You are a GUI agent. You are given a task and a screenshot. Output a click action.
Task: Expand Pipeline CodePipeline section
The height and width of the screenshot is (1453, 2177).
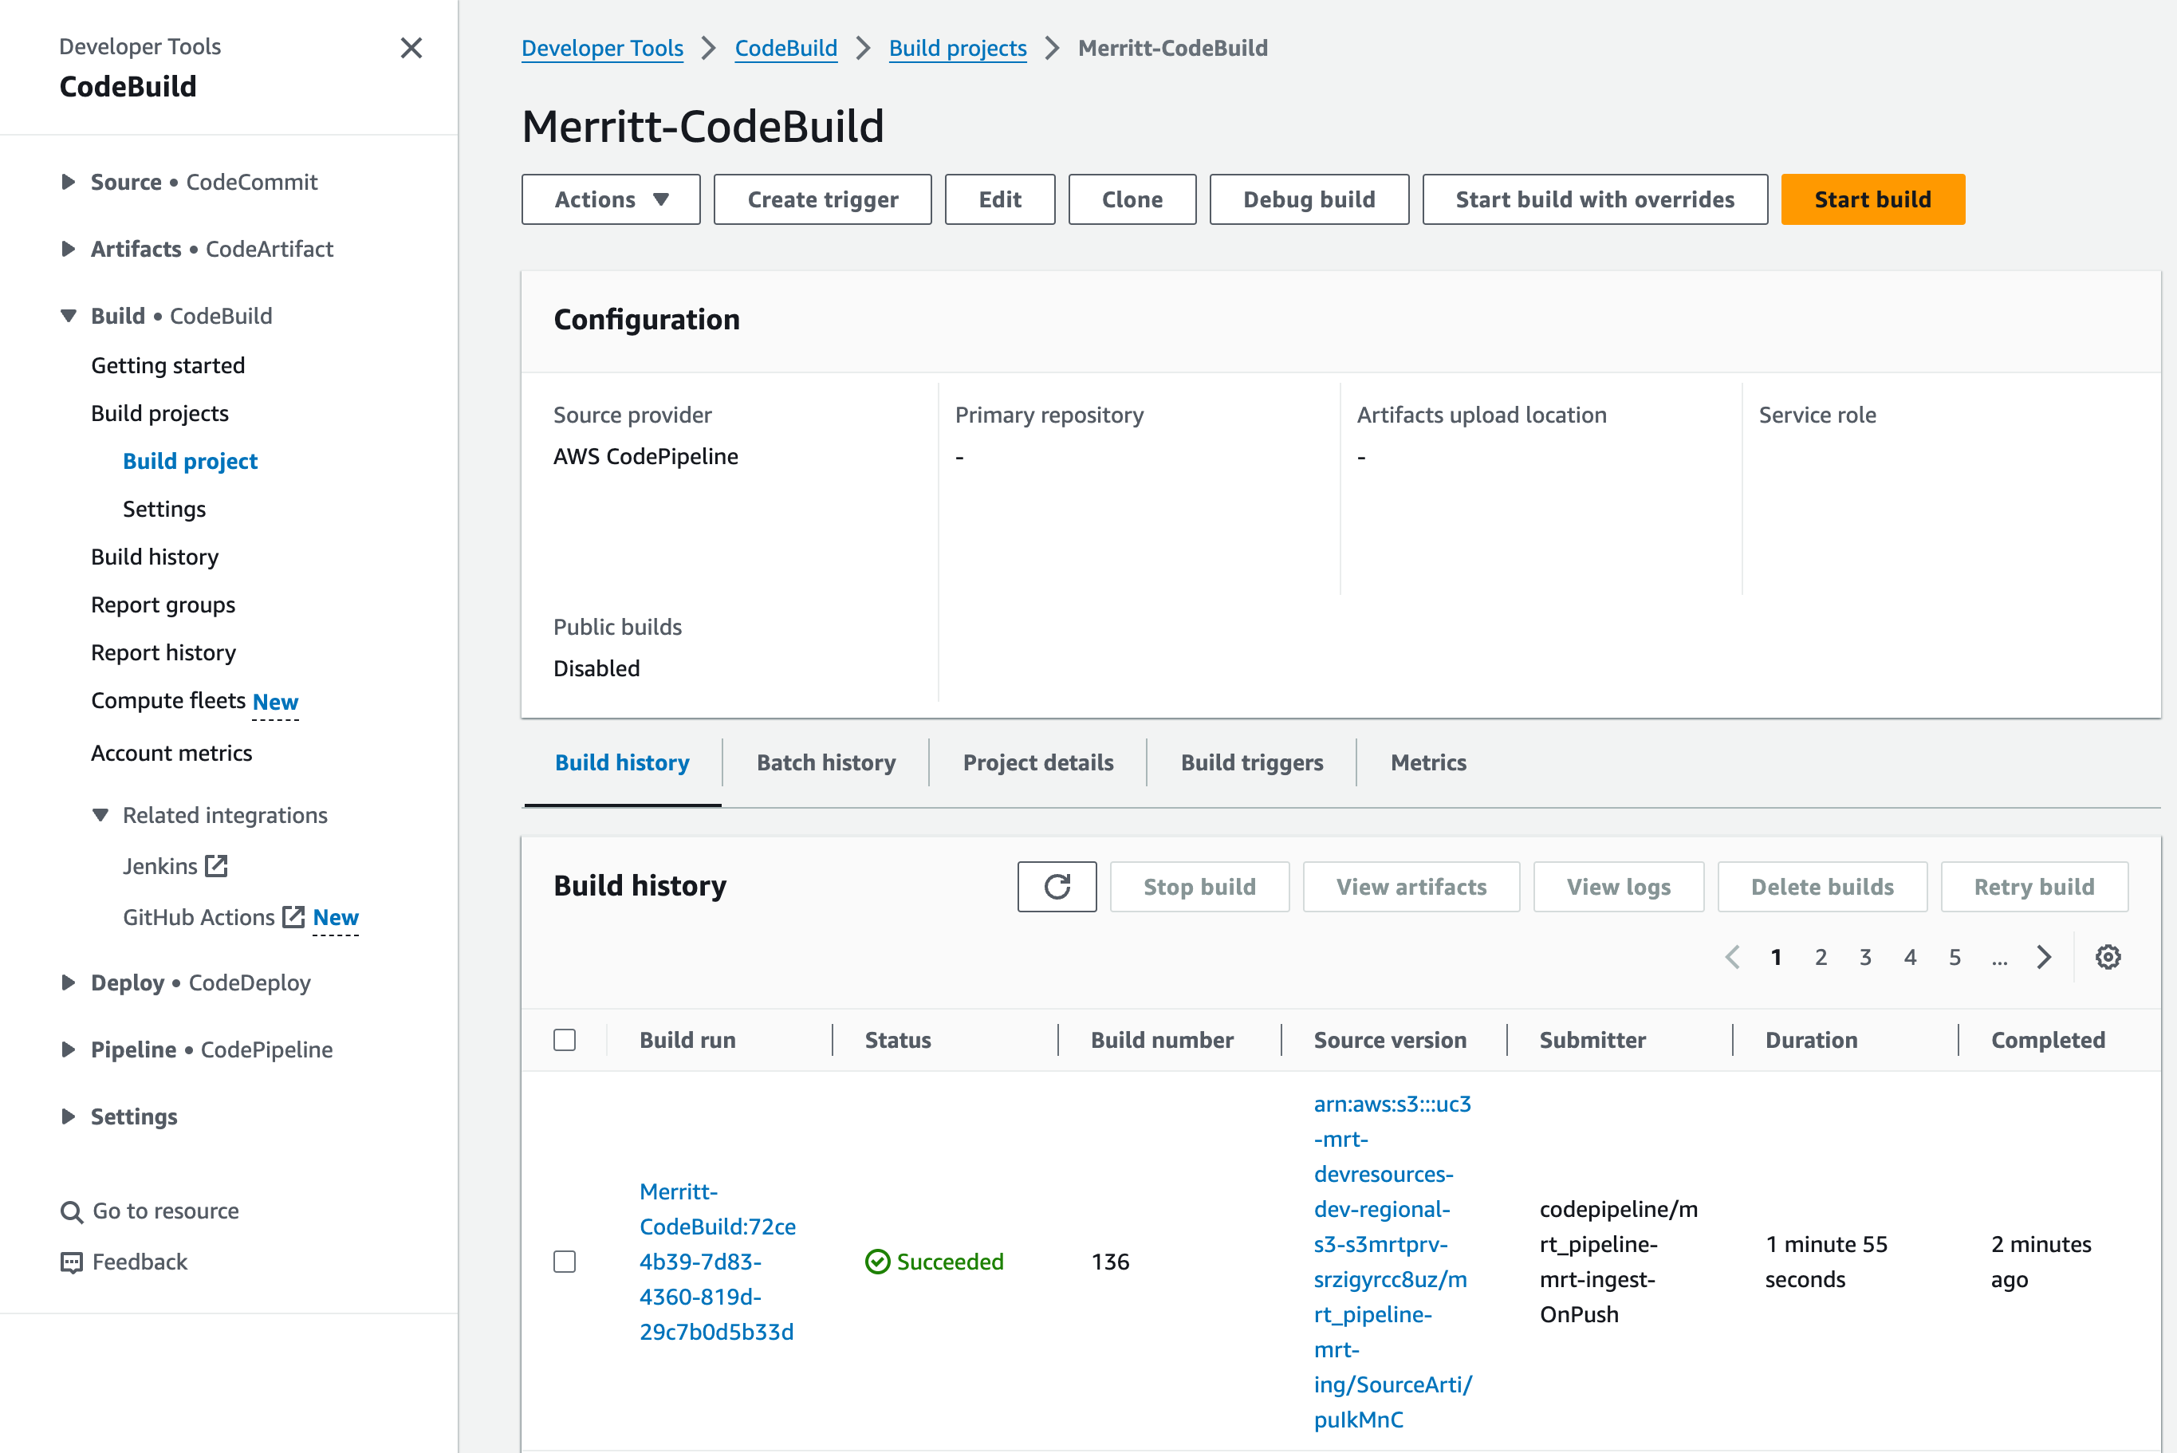(x=68, y=1049)
